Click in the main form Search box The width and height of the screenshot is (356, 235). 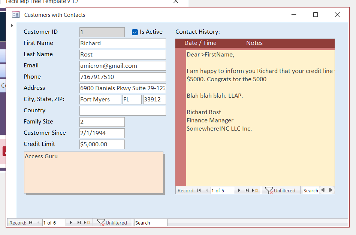tap(151, 223)
